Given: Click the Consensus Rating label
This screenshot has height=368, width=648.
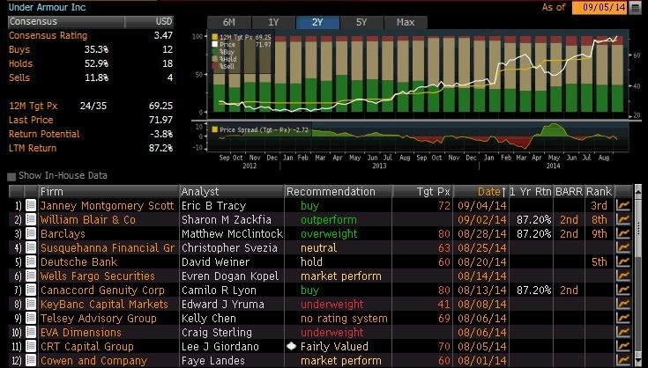Looking at the screenshot, I should point(48,35).
